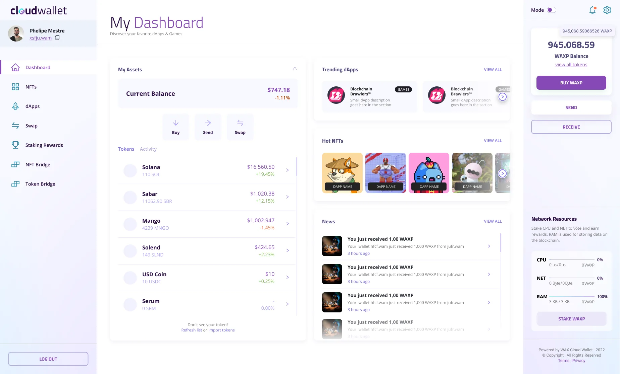
Task: Open third news item chevron
Action: [489, 302]
